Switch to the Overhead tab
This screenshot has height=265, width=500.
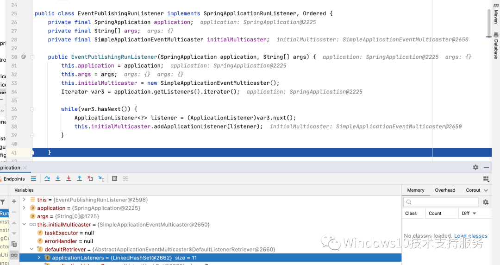[445, 190]
